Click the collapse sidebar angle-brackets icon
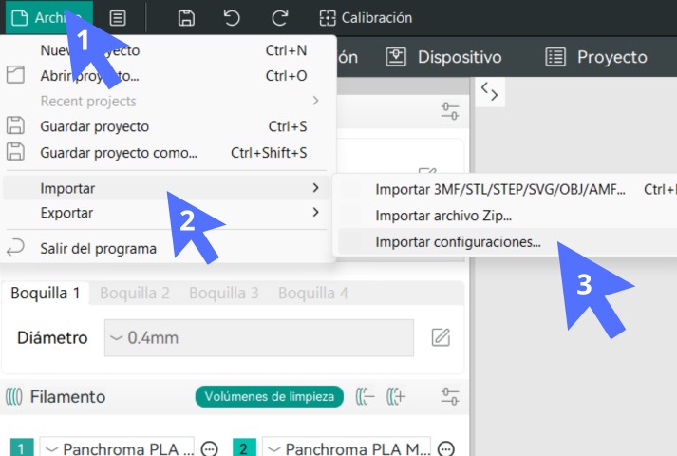 (x=490, y=91)
